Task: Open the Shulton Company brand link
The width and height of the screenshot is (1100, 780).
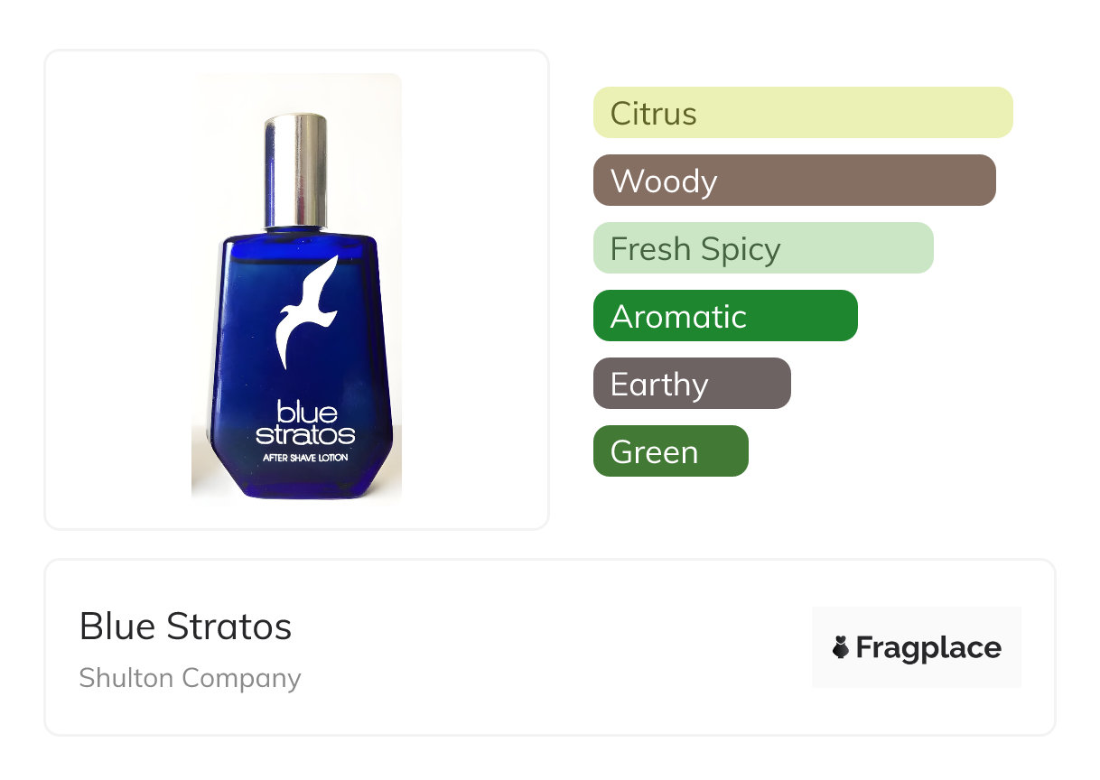Action: [190, 678]
